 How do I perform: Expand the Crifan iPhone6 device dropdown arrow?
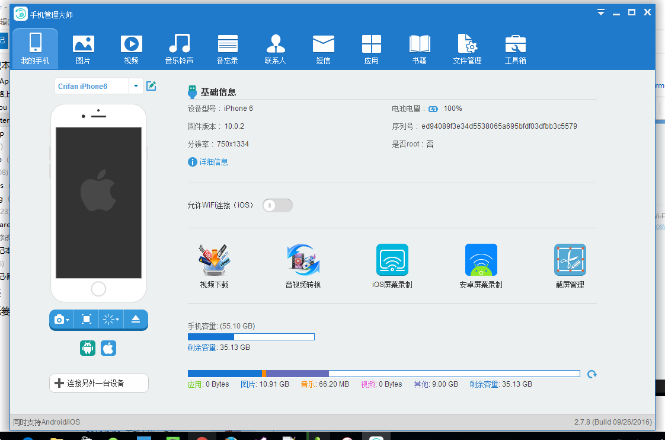[136, 86]
